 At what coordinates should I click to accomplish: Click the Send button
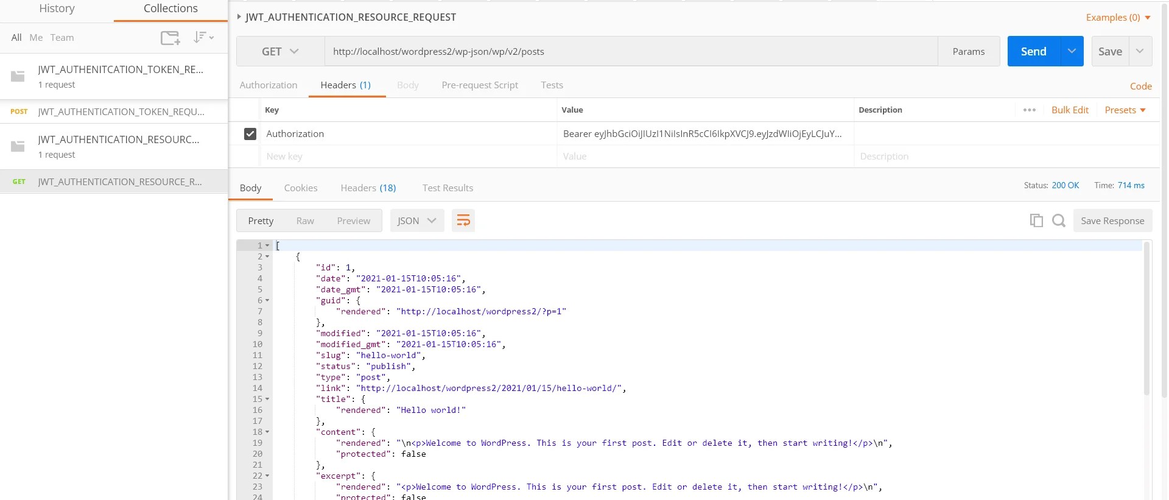pyautogui.click(x=1034, y=51)
